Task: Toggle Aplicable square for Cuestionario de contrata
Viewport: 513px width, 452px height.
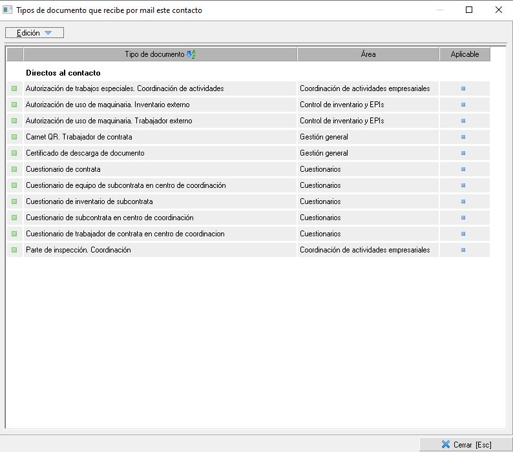Action: pyautogui.click(x=463, y=169)
